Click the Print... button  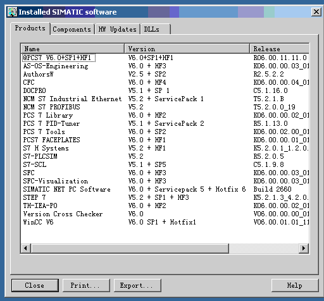click(86, 285)
